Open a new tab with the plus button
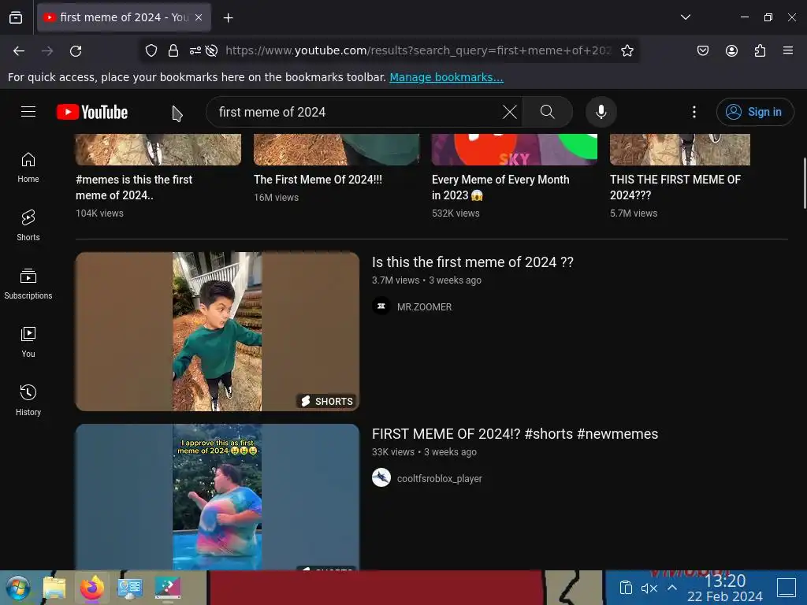 pyautogui.click(x=228, y=18)
